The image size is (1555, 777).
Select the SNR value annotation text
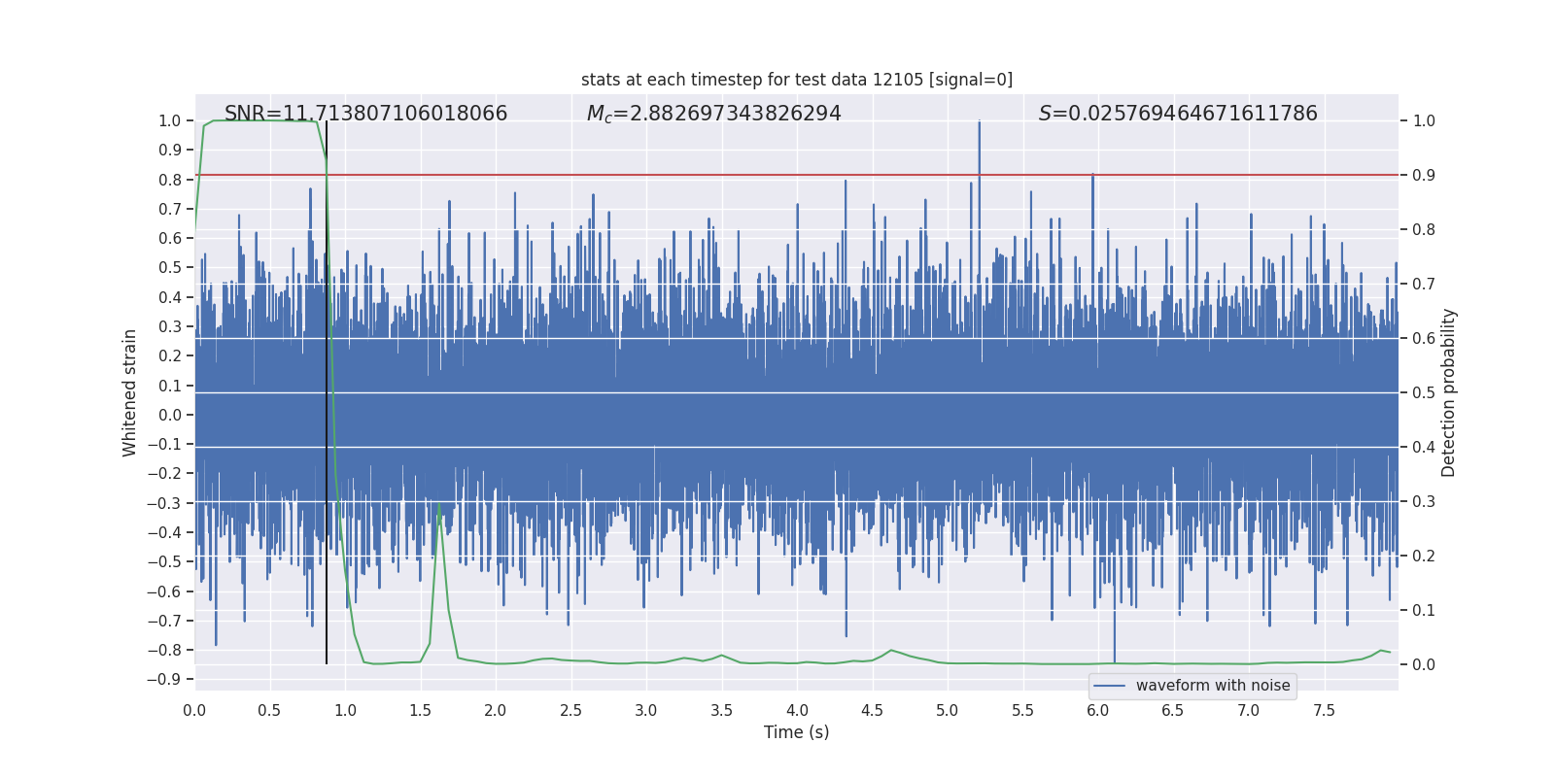click(365, 114)
